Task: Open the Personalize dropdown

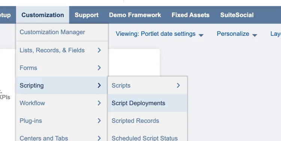Action: (237, 34)
